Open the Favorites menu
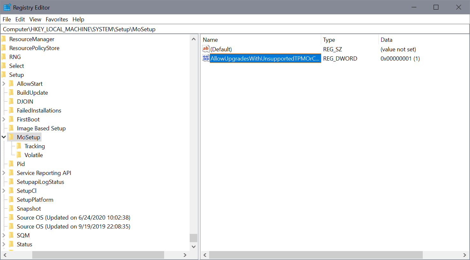The height and width of the screenshot is (260, 470). pos(57,19)
